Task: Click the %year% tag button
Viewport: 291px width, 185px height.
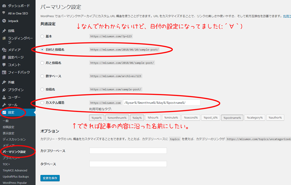Action: click(97, 118)
